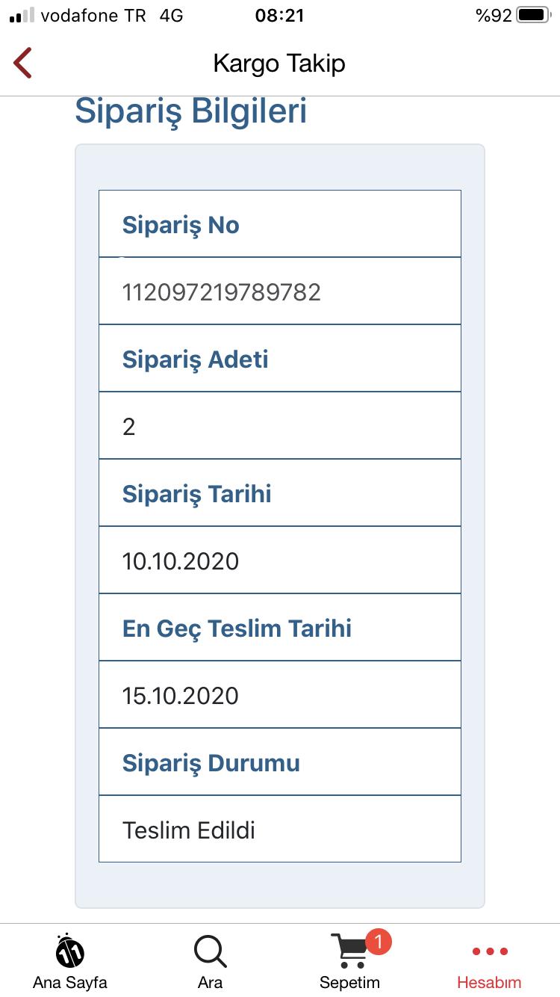Tap order number 112097219789782
560x997 pixels.
coord(222,291)
